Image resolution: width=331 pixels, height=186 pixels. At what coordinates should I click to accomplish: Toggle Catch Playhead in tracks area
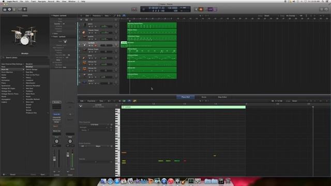click(x=124, y=16)
